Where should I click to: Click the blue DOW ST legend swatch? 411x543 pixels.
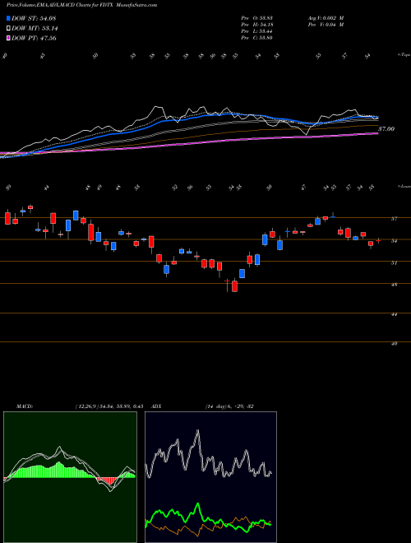point(9,18)
